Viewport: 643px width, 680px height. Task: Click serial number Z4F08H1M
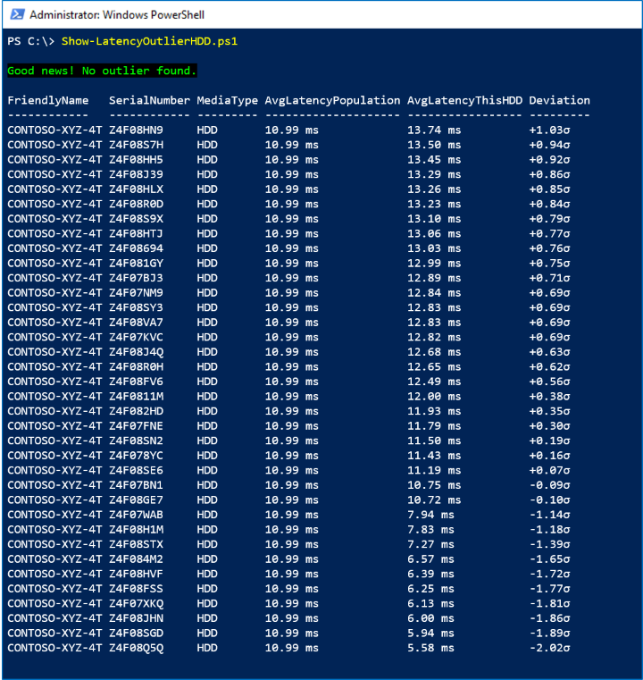tap(136, 530)
